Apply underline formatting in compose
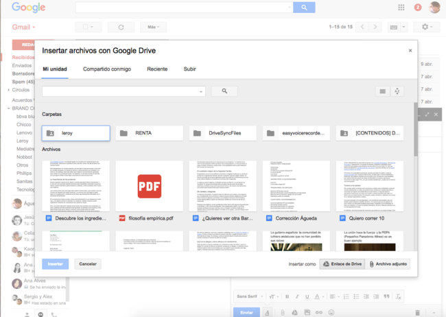Viewport: 446px width, 317px height. tap(307, 296)
